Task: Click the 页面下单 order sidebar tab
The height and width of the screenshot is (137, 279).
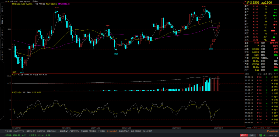Action: [2, 56]
